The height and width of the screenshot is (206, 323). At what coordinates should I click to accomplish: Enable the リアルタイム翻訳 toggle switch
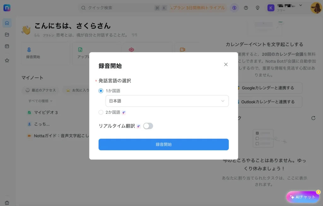click(x=148, y=126)
